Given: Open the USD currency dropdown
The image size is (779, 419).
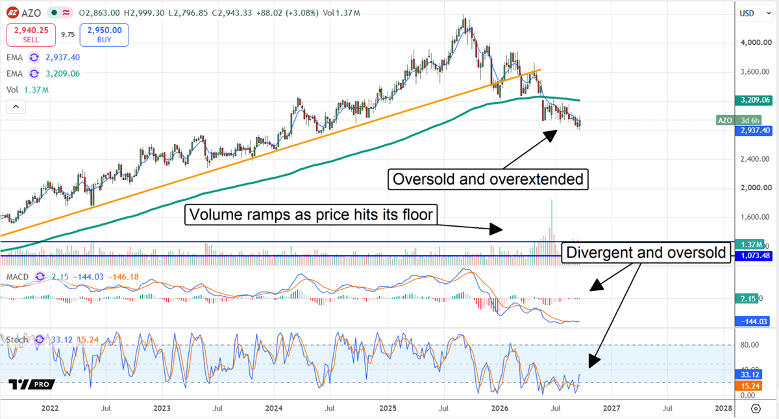Looking at the screenshot, I should point(754,13).
